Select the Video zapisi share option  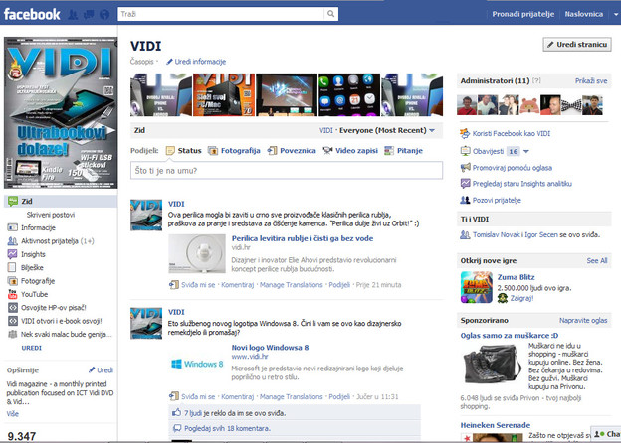click(350, 151)
